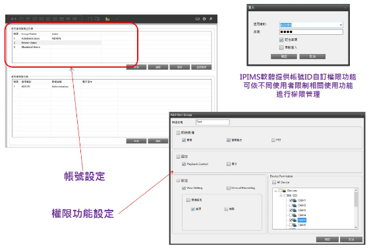Enable the Manual Recording checkbox
The width and height of the screenshot is (369, 250).
click(x=228, y=188)
